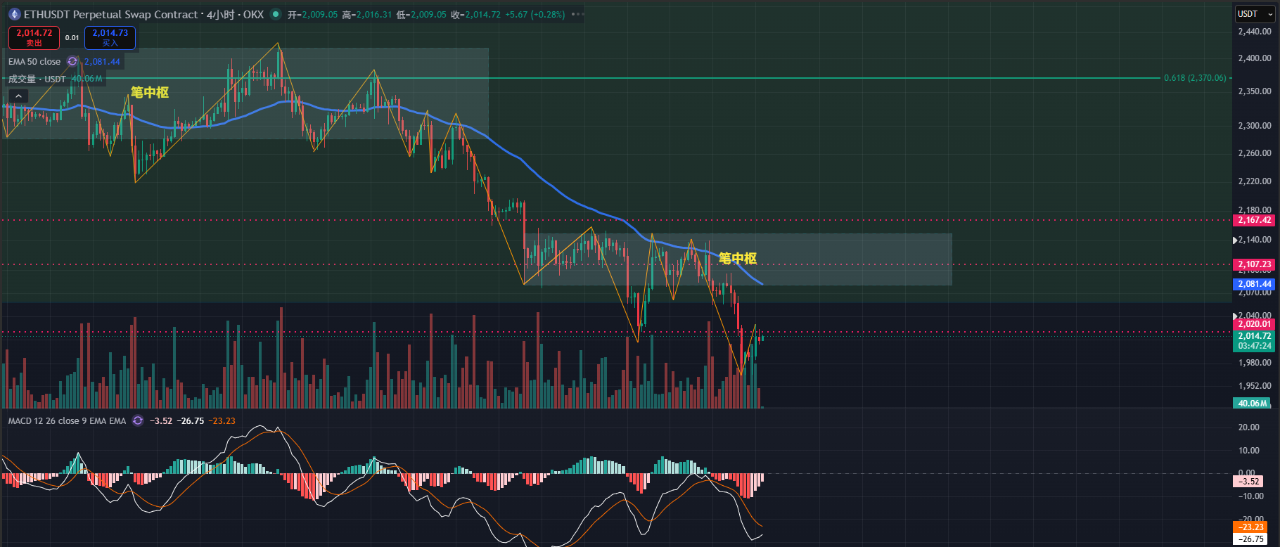Collapse the indicator legend with the chevron
Image resolution: width=1280 pixels, height=547 pixels.
[19, 96]
